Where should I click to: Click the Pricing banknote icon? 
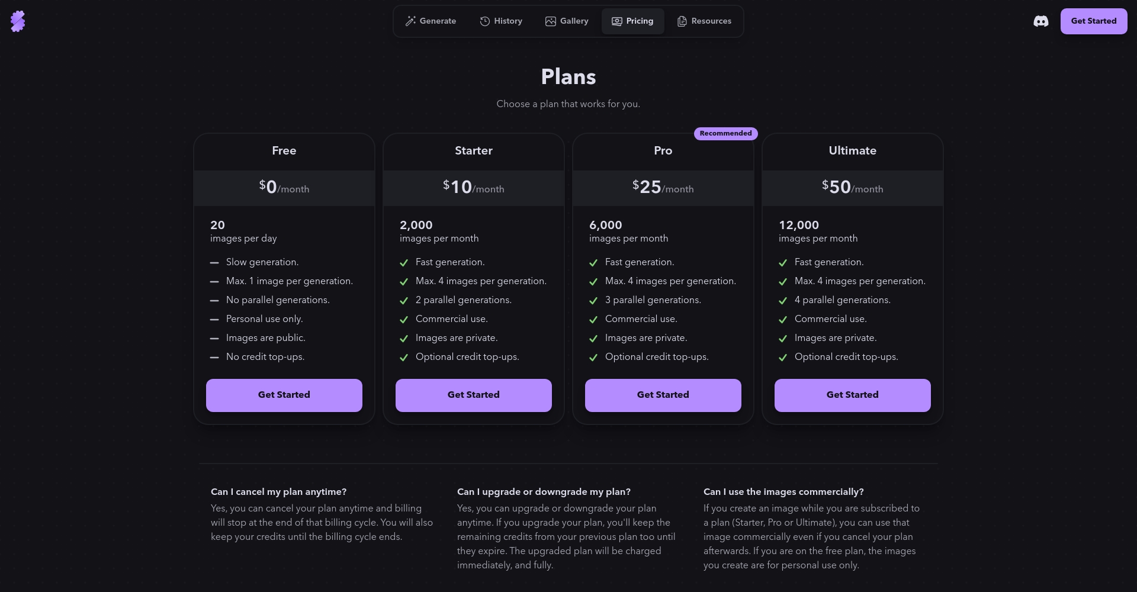[x=616, y=21]
